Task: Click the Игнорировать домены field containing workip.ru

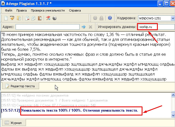Action: (156, 27)
